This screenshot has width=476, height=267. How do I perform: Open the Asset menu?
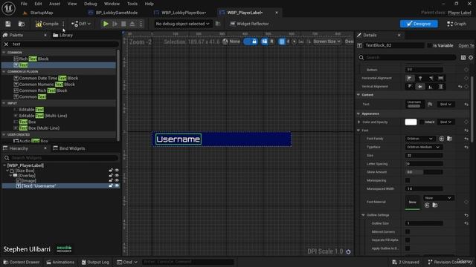coord(54,4)
